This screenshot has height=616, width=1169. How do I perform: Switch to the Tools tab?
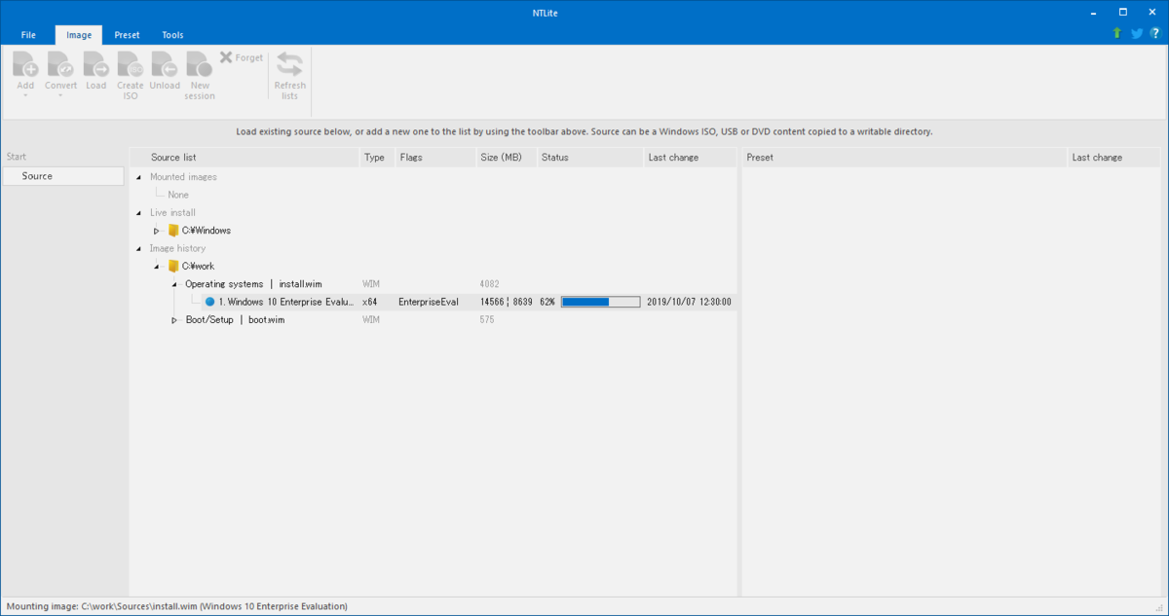pyautogui.click(x=172, y=35)
